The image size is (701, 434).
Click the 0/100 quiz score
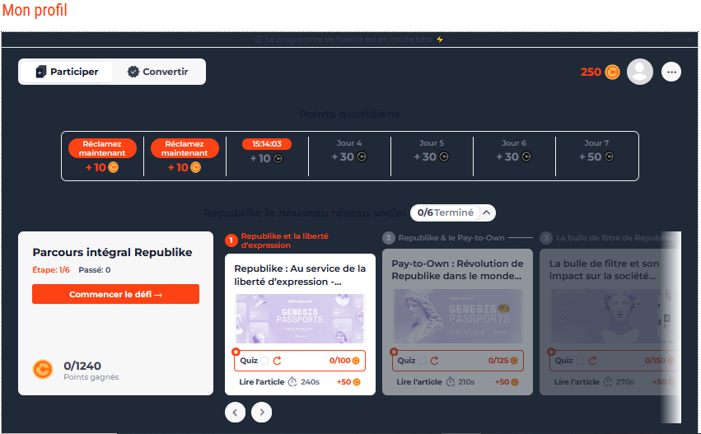click(339, 361)
